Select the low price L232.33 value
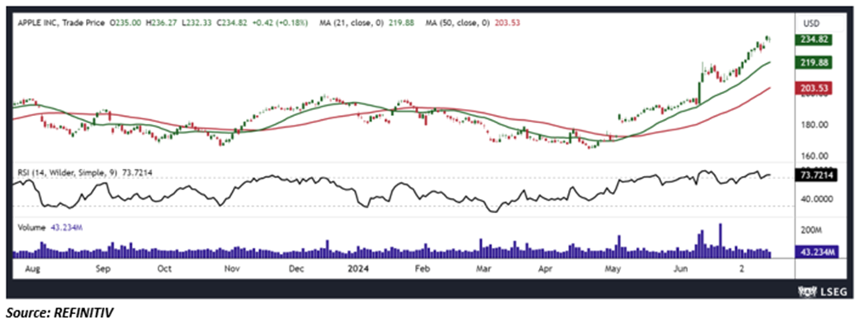The image size is (860, 326). 196,23
